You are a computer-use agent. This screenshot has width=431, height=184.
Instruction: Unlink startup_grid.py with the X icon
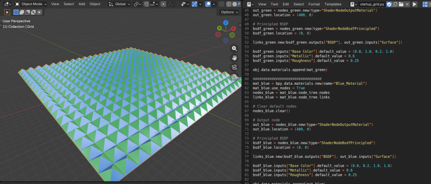tap(407, 4)
